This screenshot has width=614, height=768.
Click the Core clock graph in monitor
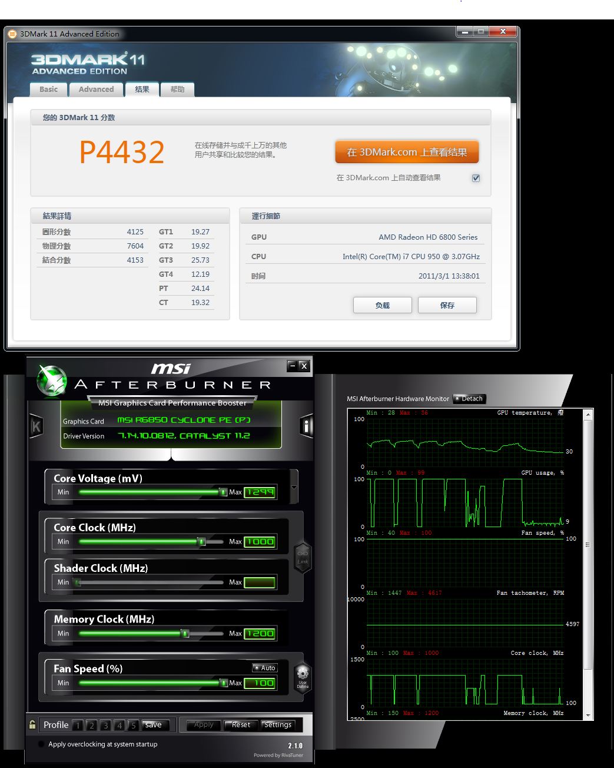pyautogui.click(x=465, y=683)
